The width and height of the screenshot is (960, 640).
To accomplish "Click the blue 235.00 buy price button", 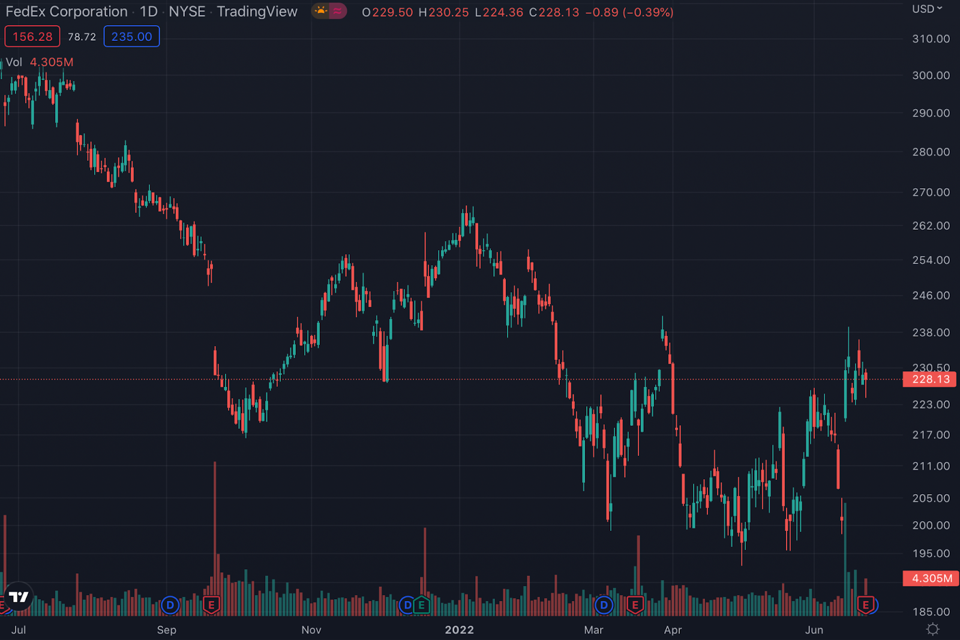I will pos(131,37).
